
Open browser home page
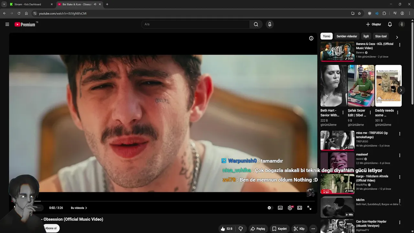(x=26, y=13)
